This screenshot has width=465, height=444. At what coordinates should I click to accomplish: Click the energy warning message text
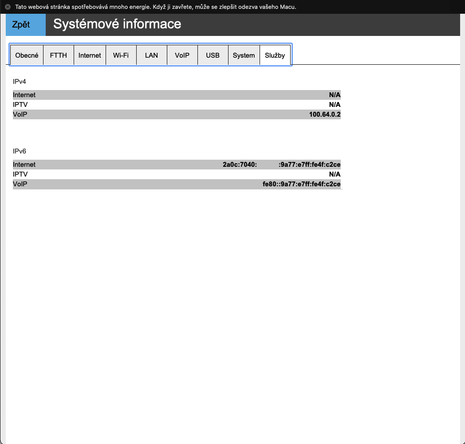click(156, 7)
